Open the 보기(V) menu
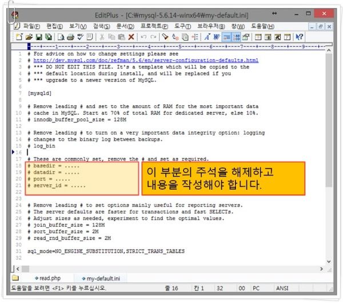Viewport: 343px width, 303px height. tap(78, 26)
